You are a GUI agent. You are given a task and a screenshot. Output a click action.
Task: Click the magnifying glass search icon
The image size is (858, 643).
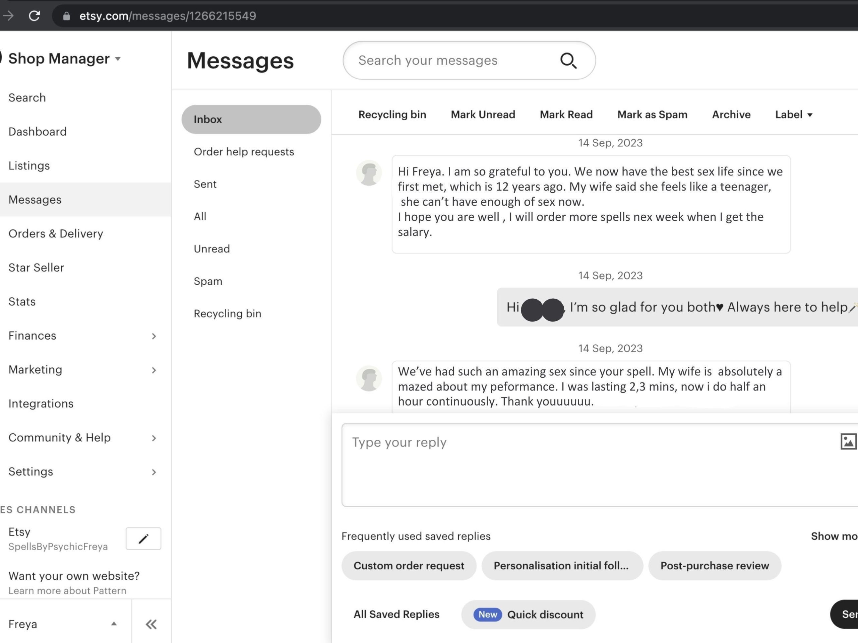pos(568,61)
